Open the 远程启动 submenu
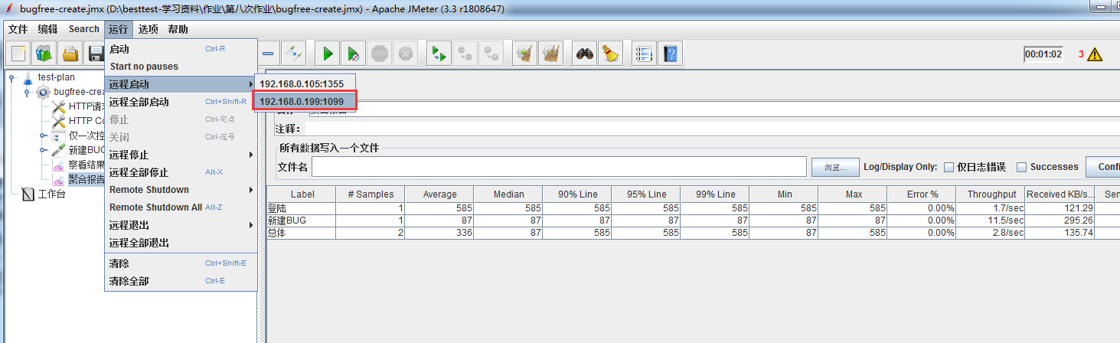Viewport: 1120px width, 343px height. pos(181,84)
